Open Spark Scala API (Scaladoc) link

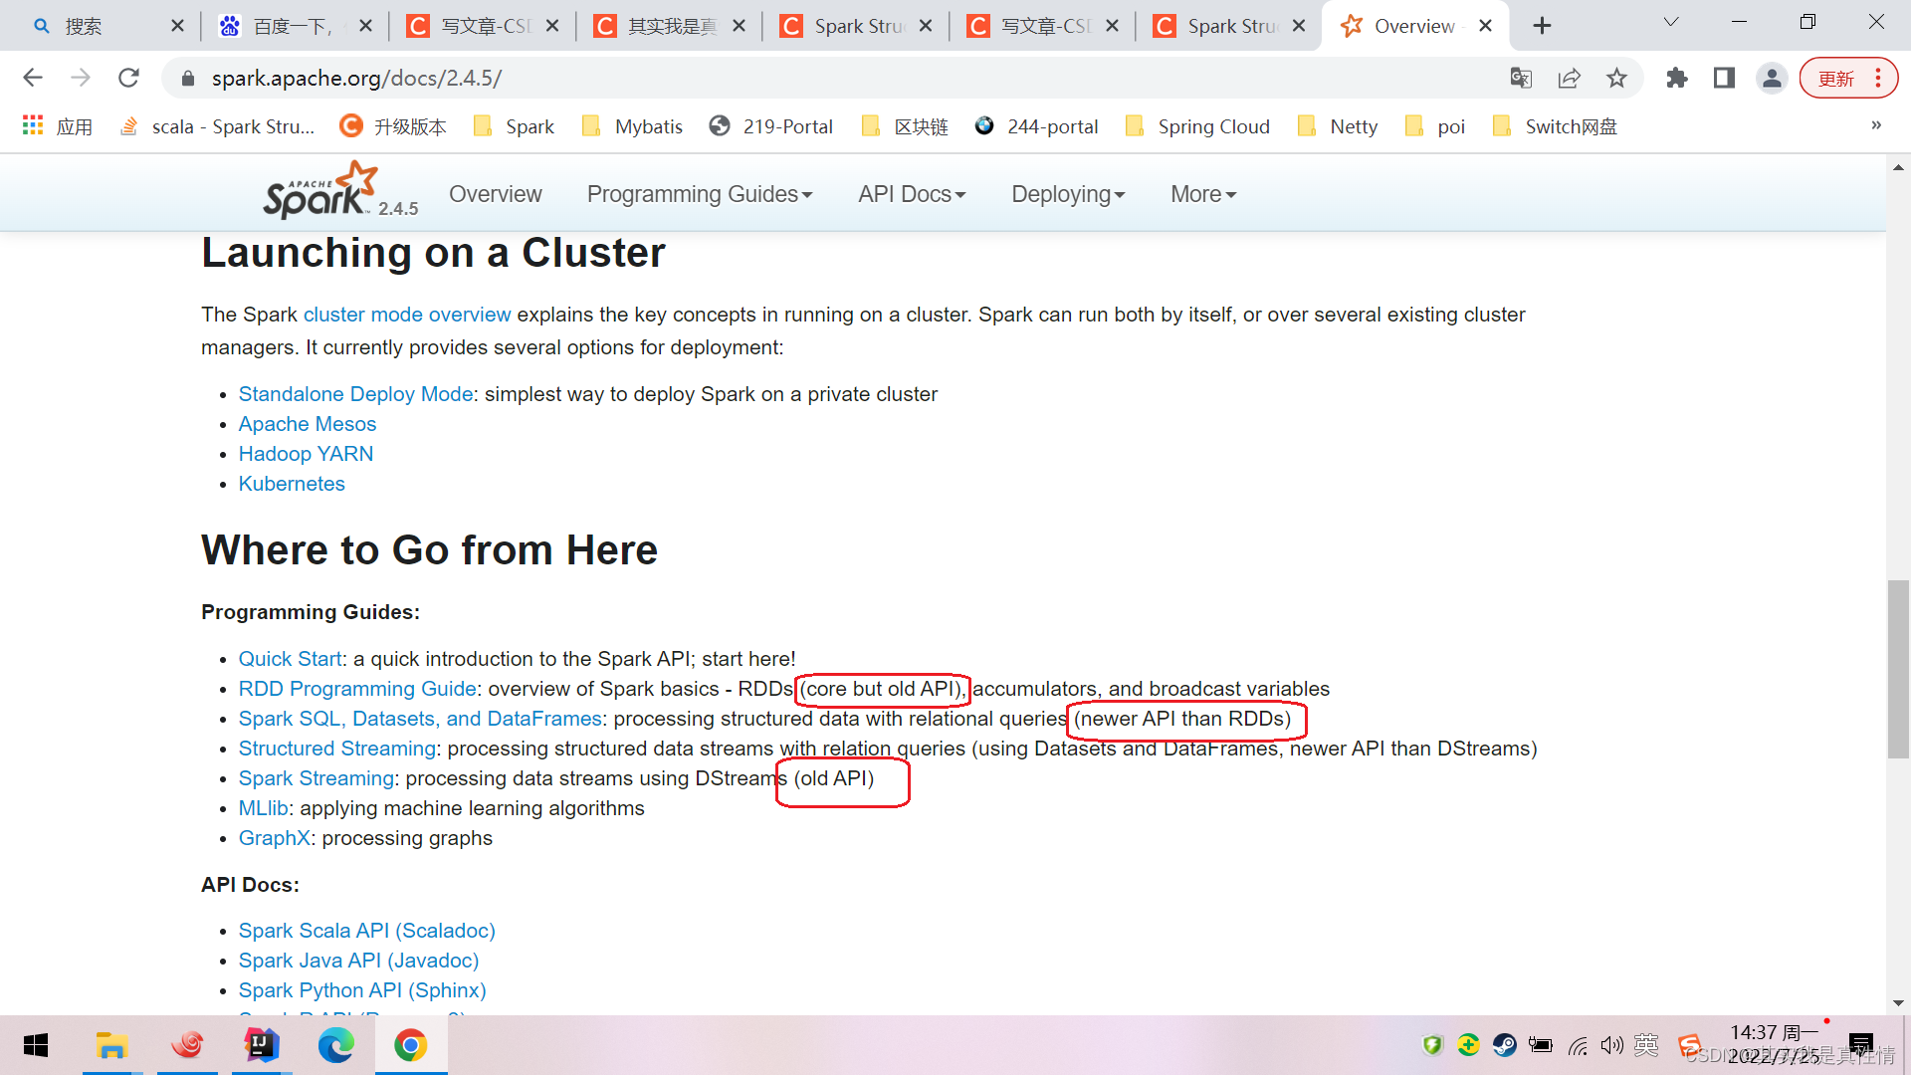pyautogui.click(x=367, y=931)
